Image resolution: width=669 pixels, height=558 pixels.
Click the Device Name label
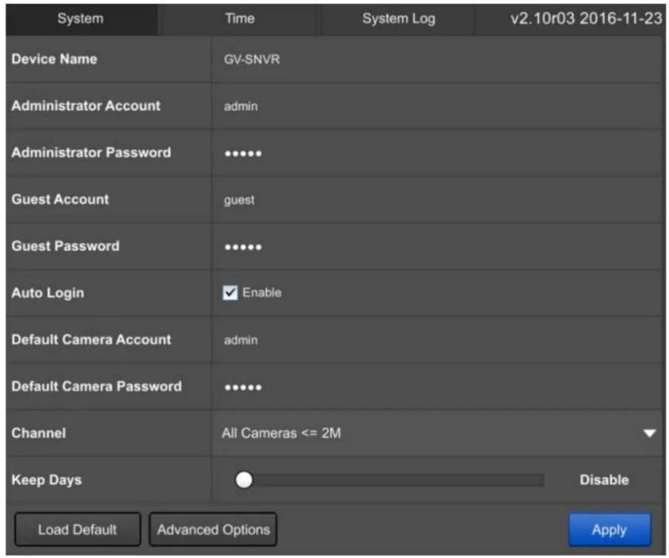(x=54, y=59)
